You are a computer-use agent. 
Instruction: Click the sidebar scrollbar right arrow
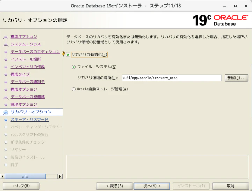tap(60, 177)
